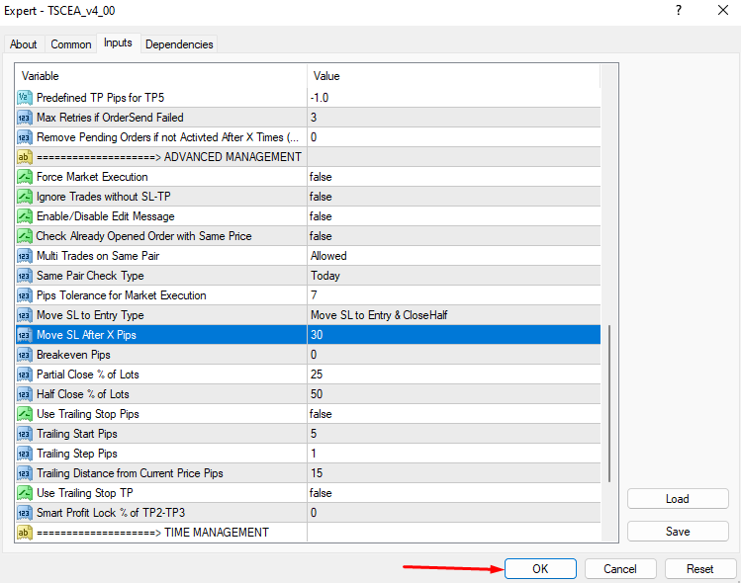Open Same Pair Check Type value Today
This screenshot has height=583, width=741.
453,276
